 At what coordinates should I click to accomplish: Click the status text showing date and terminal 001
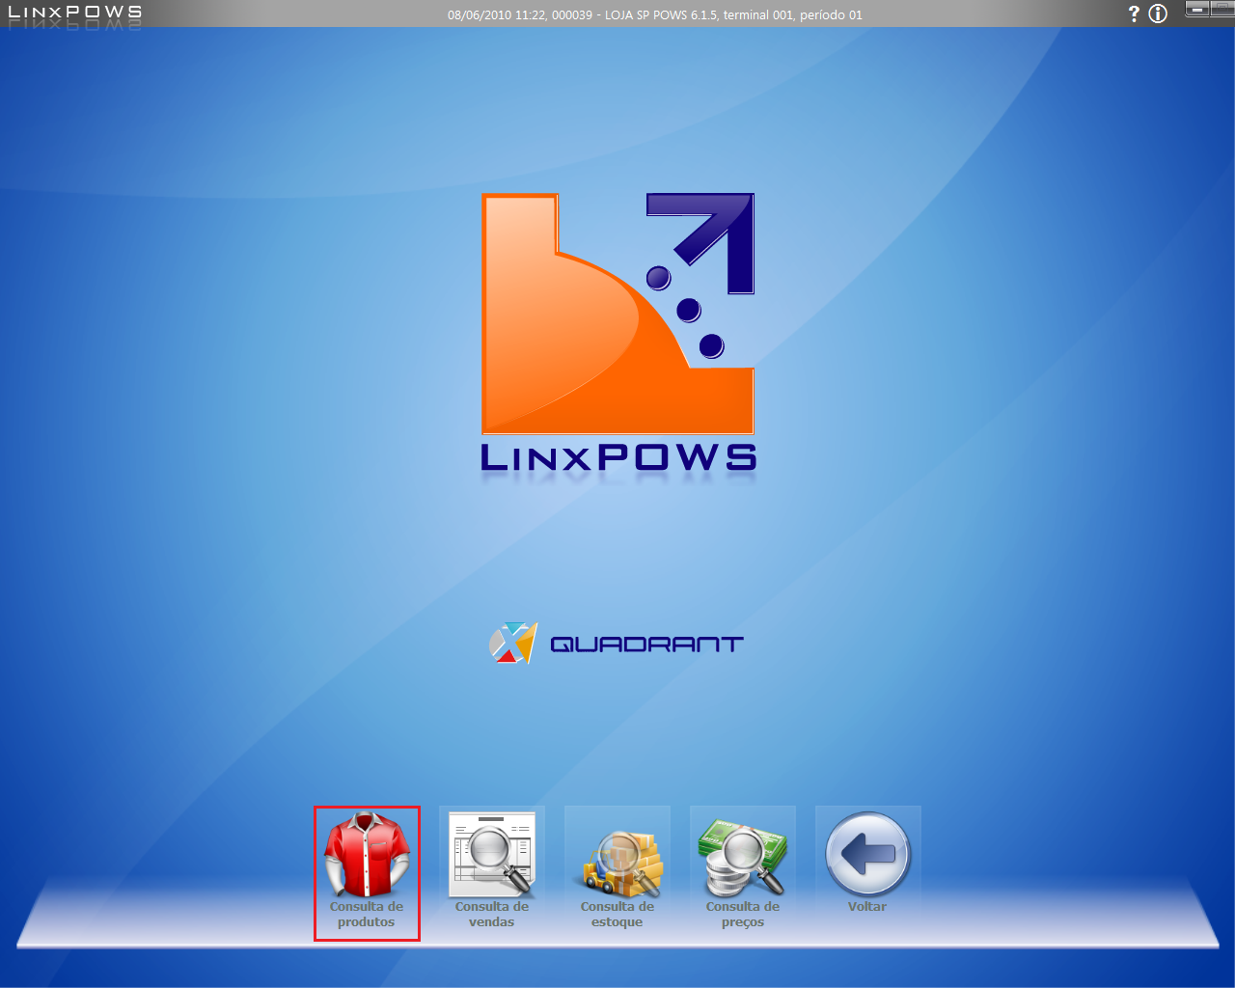coord(655,14)
